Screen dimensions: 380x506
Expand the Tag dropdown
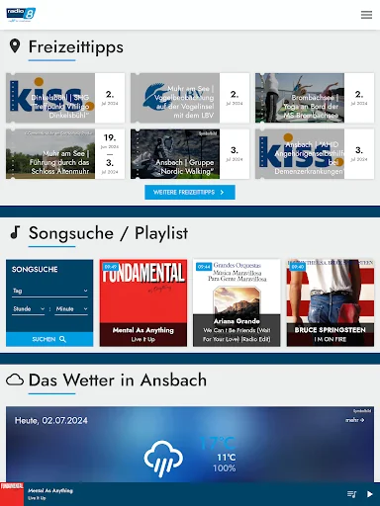coord(49,291)
